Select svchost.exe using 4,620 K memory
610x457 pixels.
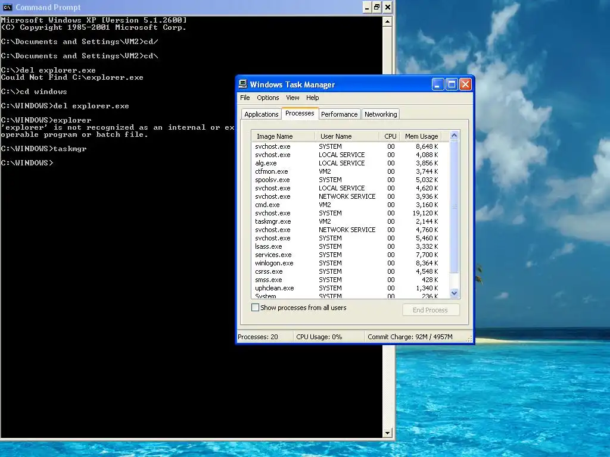point(350,188)
